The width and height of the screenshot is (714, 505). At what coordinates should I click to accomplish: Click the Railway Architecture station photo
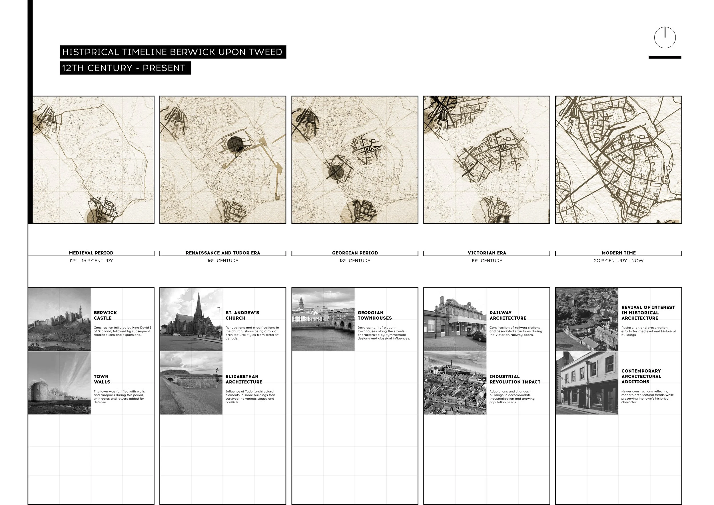[x=455, y=319]
